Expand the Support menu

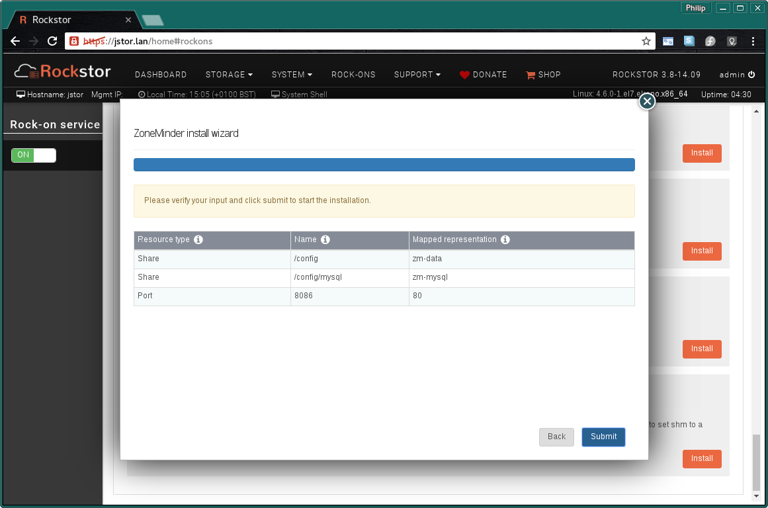pyautogui.click(x=417, y=75)
